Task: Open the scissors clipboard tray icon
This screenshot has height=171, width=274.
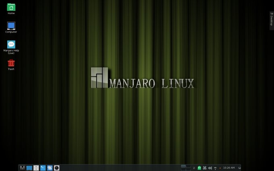Action: pos(205,168)
